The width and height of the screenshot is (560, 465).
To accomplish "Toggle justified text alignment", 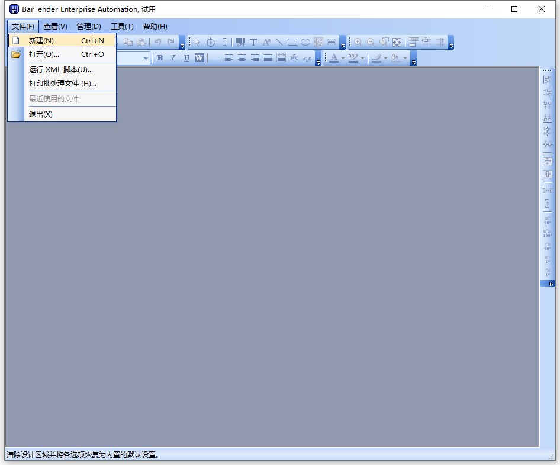I will click(x=268, y=58).
